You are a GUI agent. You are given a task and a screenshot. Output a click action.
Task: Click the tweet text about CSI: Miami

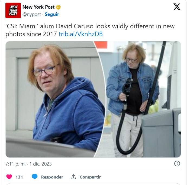pyautogui.click(x=90, y=30)
